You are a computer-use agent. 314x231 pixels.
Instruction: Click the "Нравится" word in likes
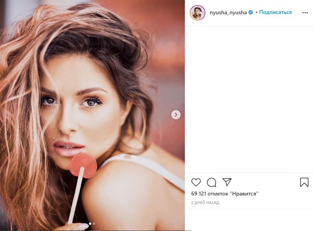click(244, 194)
